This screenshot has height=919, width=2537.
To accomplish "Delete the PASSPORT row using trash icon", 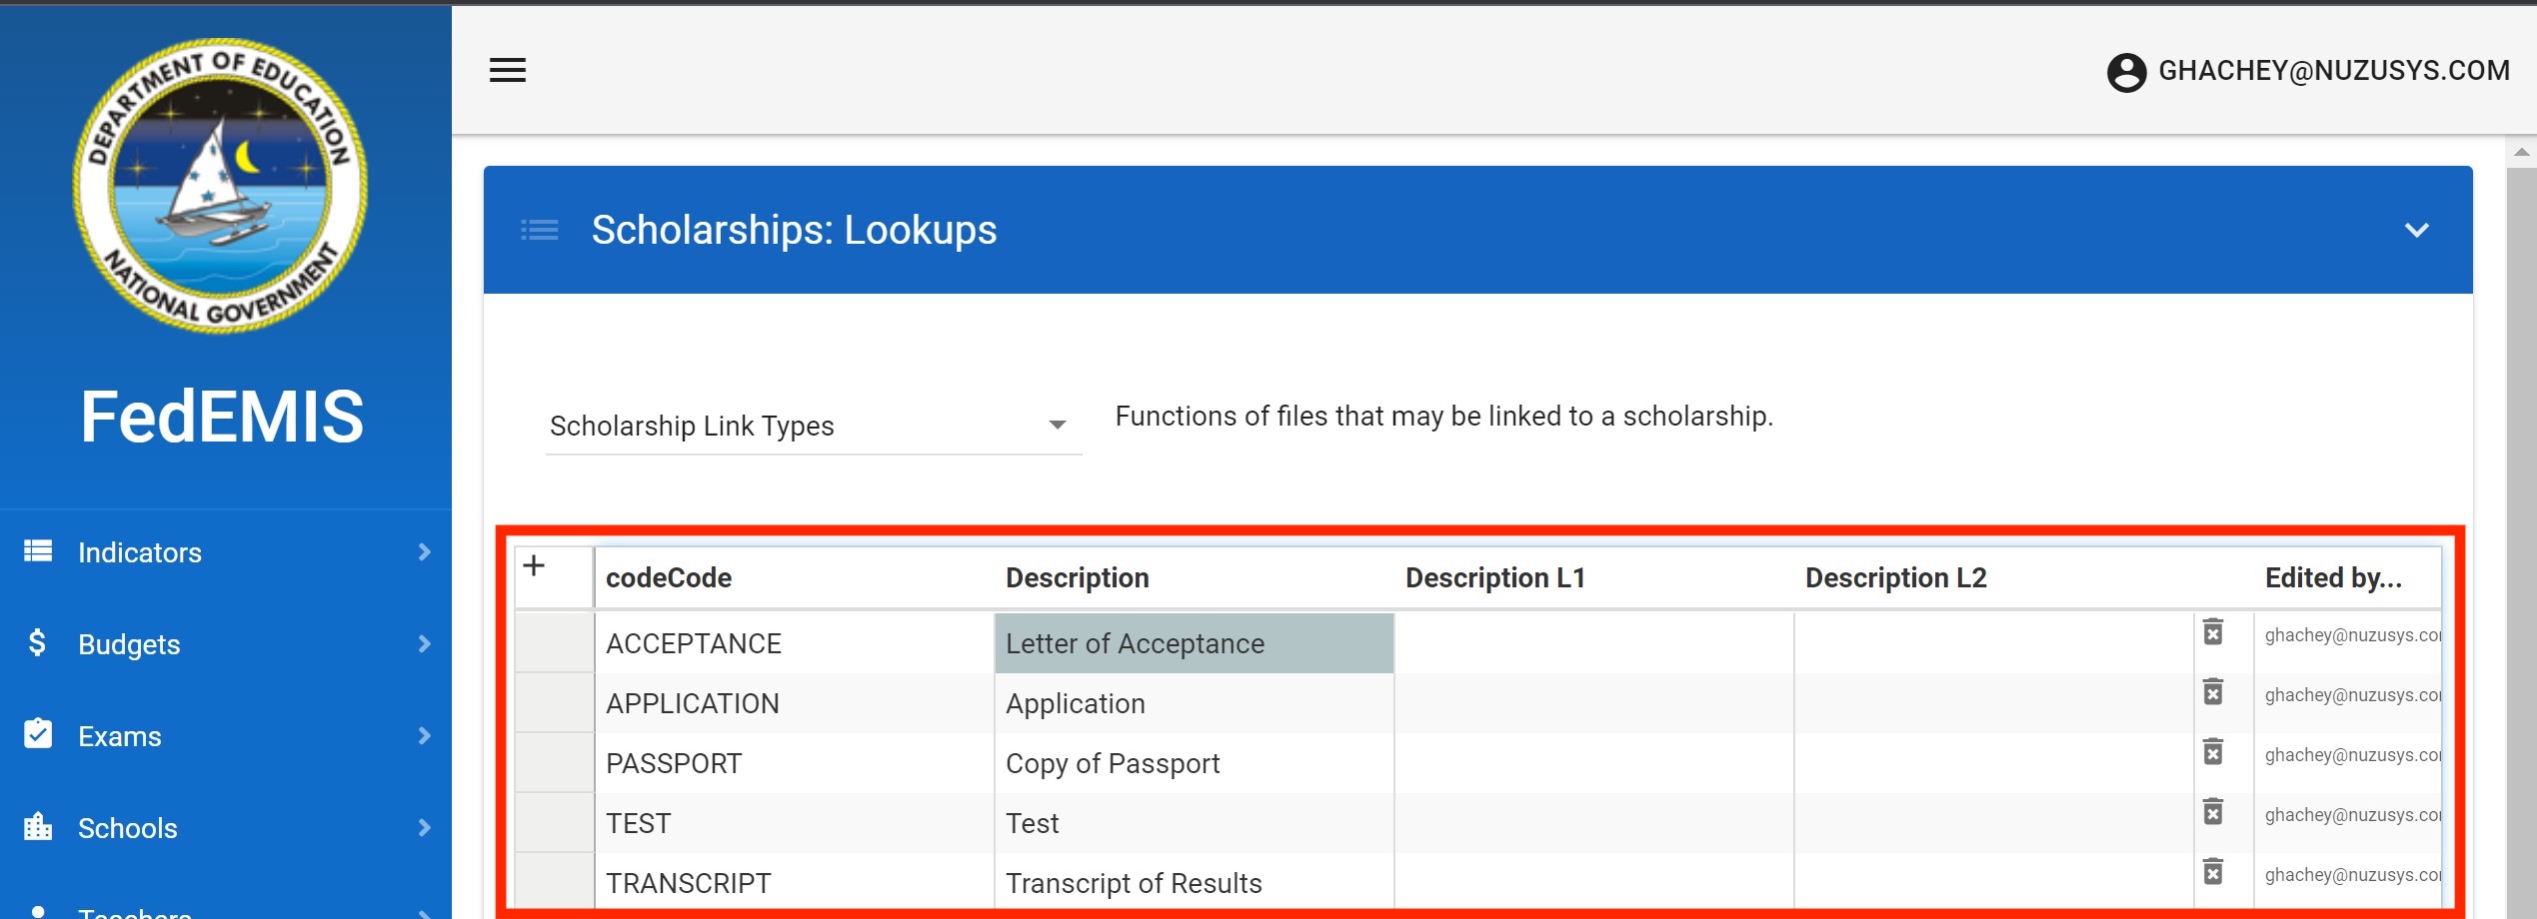I will [x=2213, y=752].
